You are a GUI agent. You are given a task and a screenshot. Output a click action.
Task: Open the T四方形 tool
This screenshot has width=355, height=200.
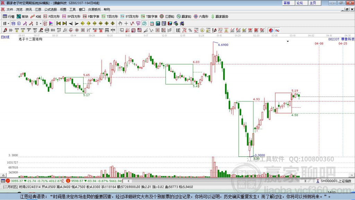110,17
